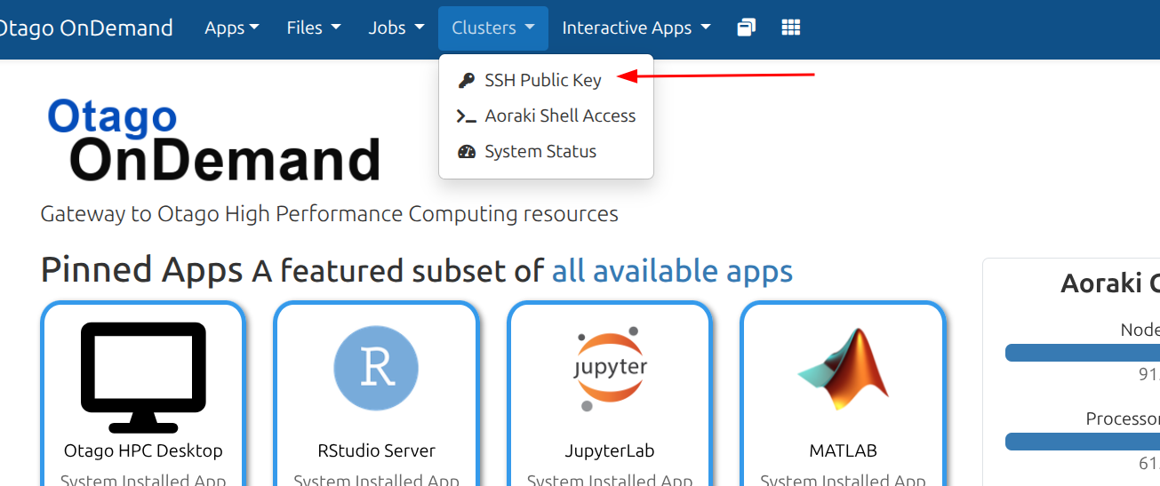
Task: Follow the all available apps link
Action: [672, 270]
